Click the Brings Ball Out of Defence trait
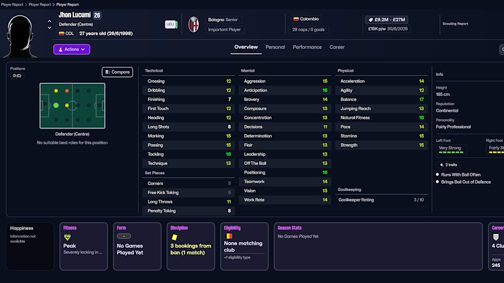The width and height of the screenshot is (504, 283). [x=466, y=182]
